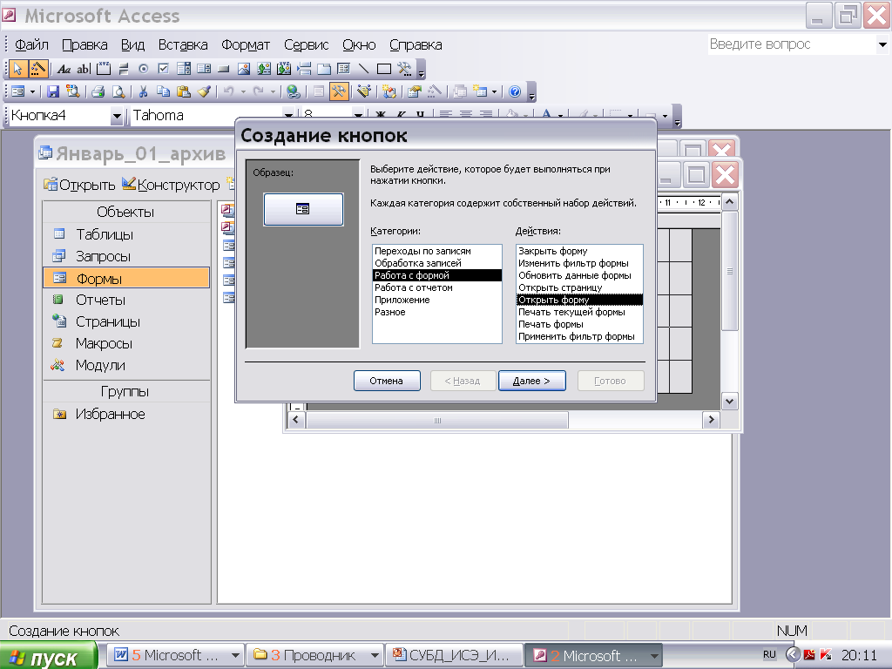Select the Tab Control tool
The height and width of the screenshot is (669, 892).
click(x=324, y=70)
